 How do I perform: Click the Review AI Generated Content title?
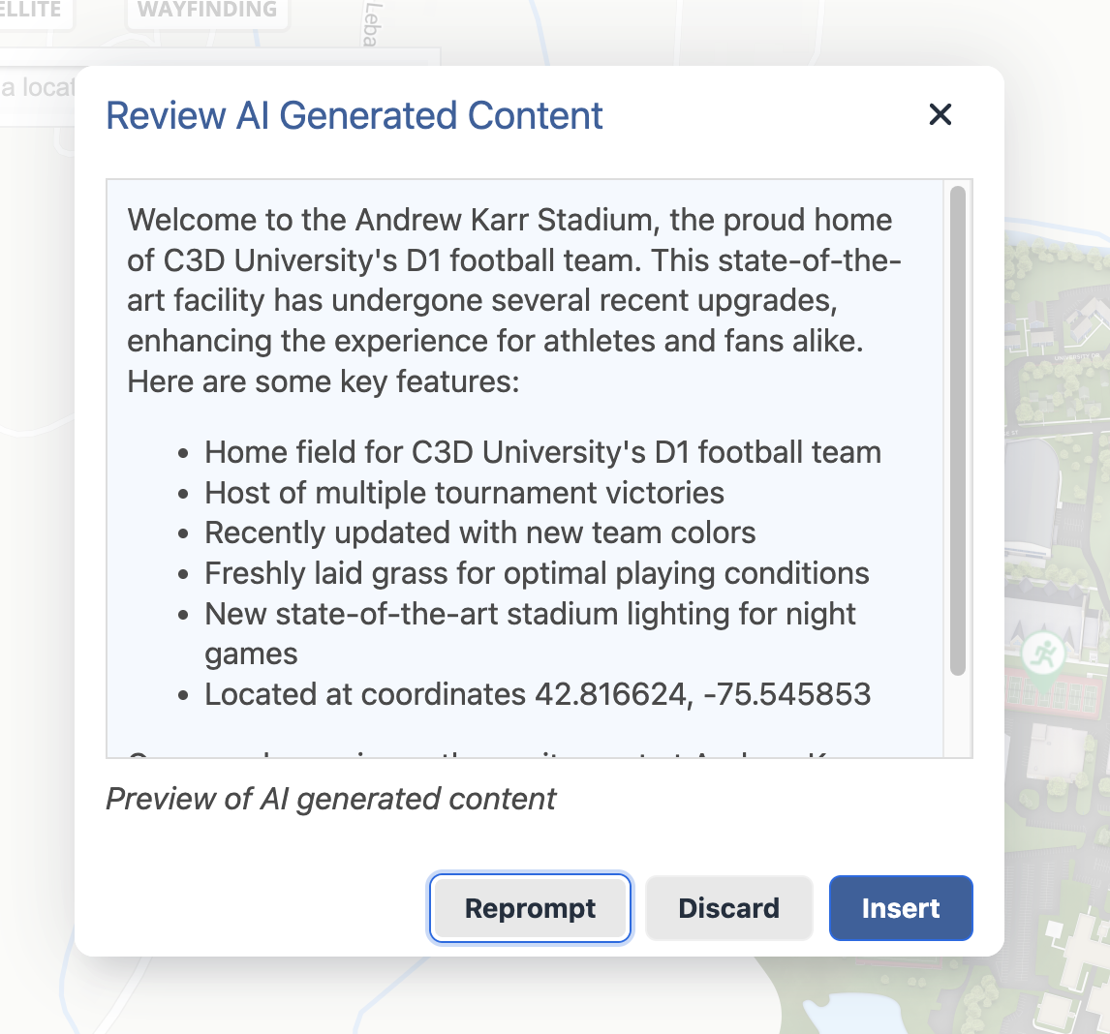354,114
